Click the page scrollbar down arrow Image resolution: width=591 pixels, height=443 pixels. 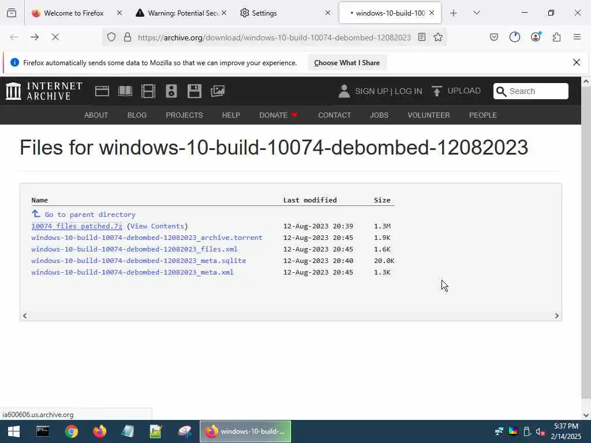pos(586,415)
